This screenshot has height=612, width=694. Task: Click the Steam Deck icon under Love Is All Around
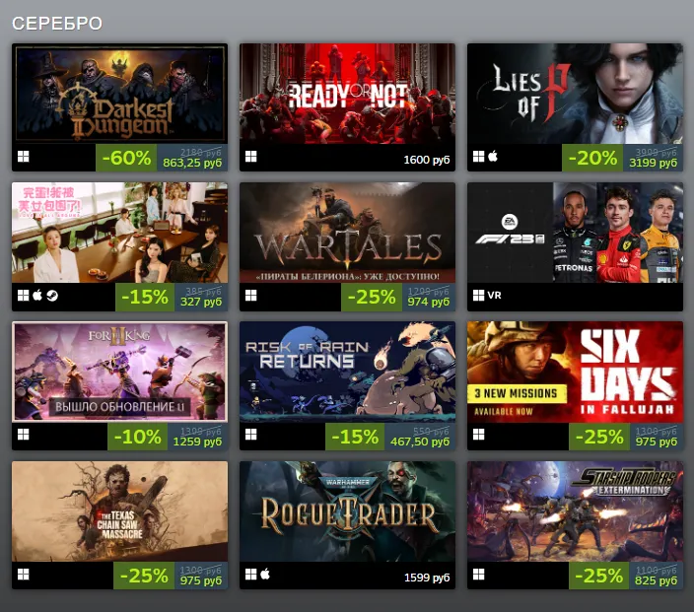(x=52, y=295)
